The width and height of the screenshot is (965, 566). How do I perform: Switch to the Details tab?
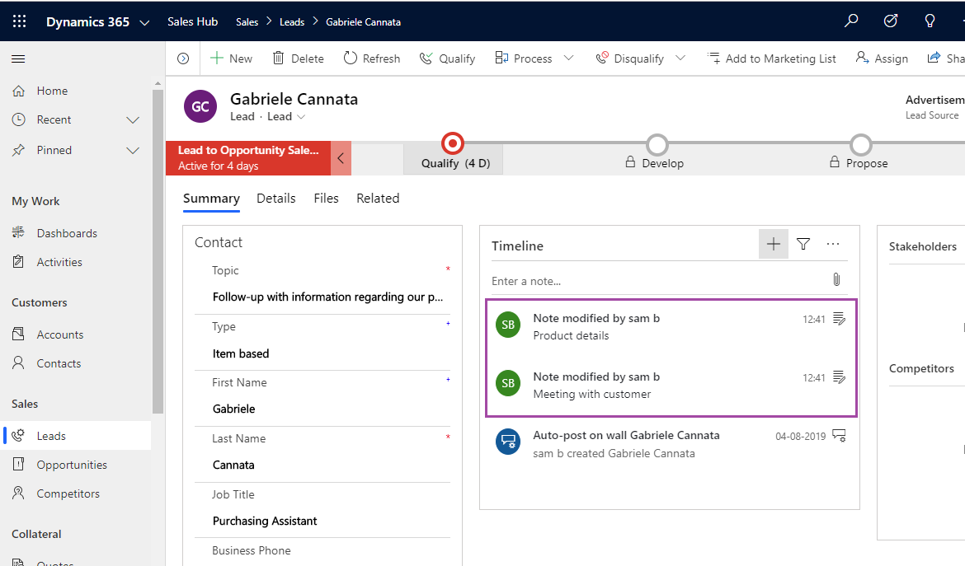pyautogui.click(x=275, y=199)
